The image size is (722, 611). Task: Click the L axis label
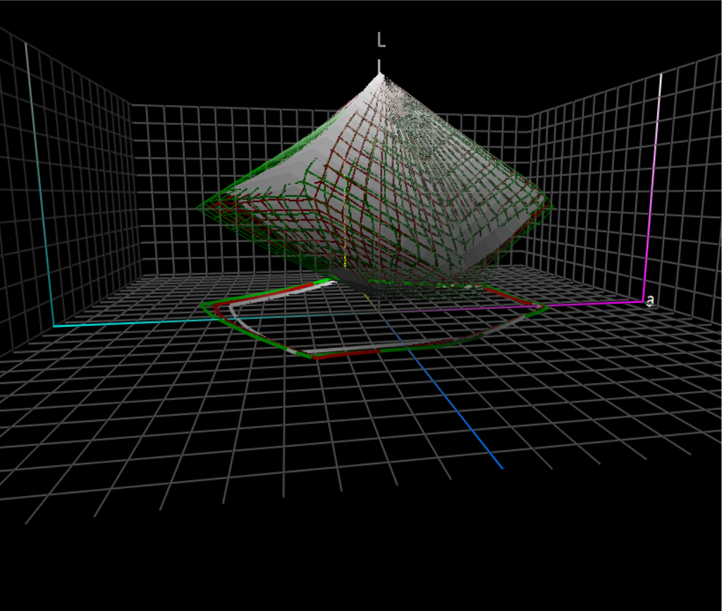coord(381,40)
